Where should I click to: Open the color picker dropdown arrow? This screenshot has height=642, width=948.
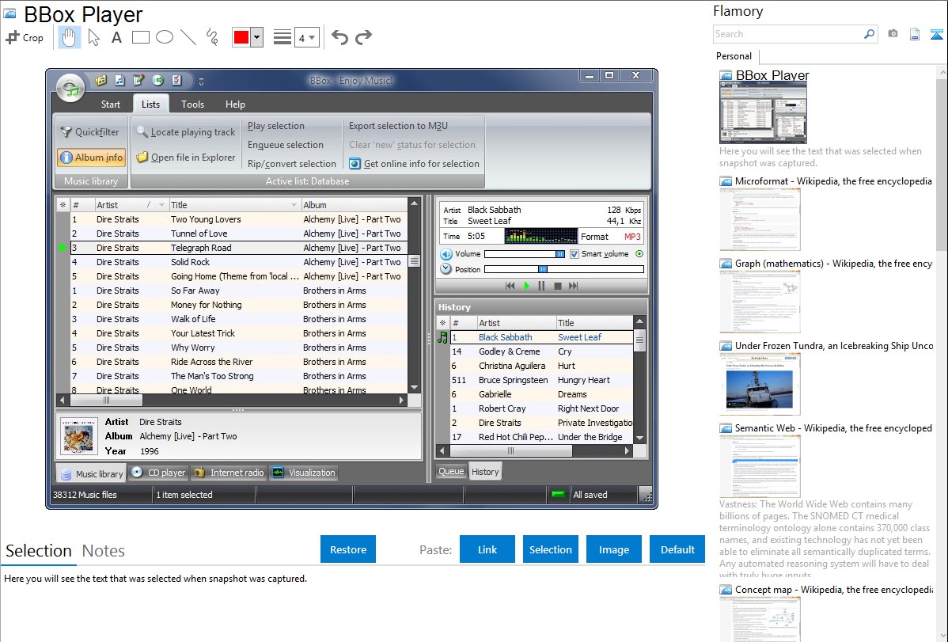tap(256, 37)
